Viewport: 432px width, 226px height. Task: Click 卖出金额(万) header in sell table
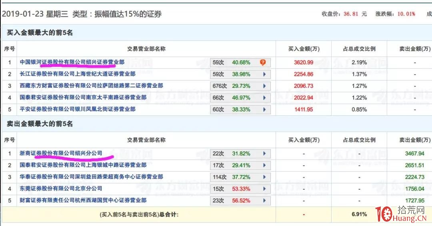[415, 140]
